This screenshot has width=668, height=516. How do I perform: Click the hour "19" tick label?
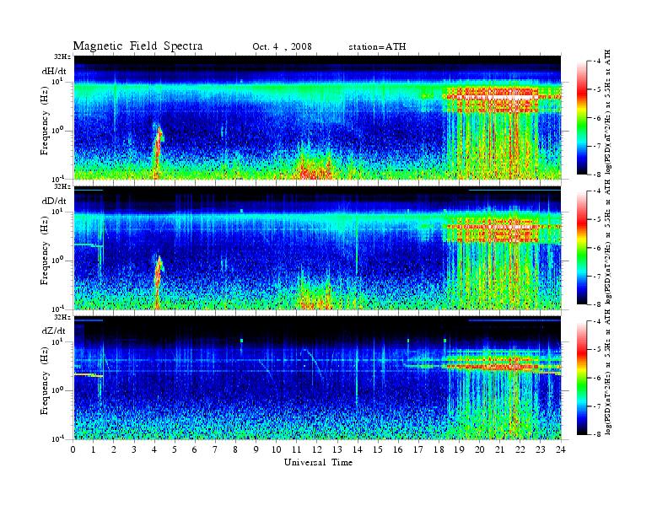tap(459, 450)
